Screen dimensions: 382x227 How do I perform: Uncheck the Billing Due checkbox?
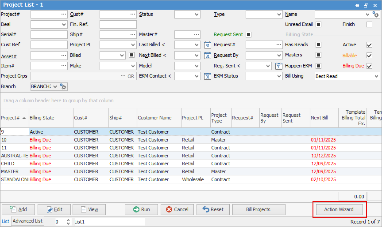tap(369, 66)
